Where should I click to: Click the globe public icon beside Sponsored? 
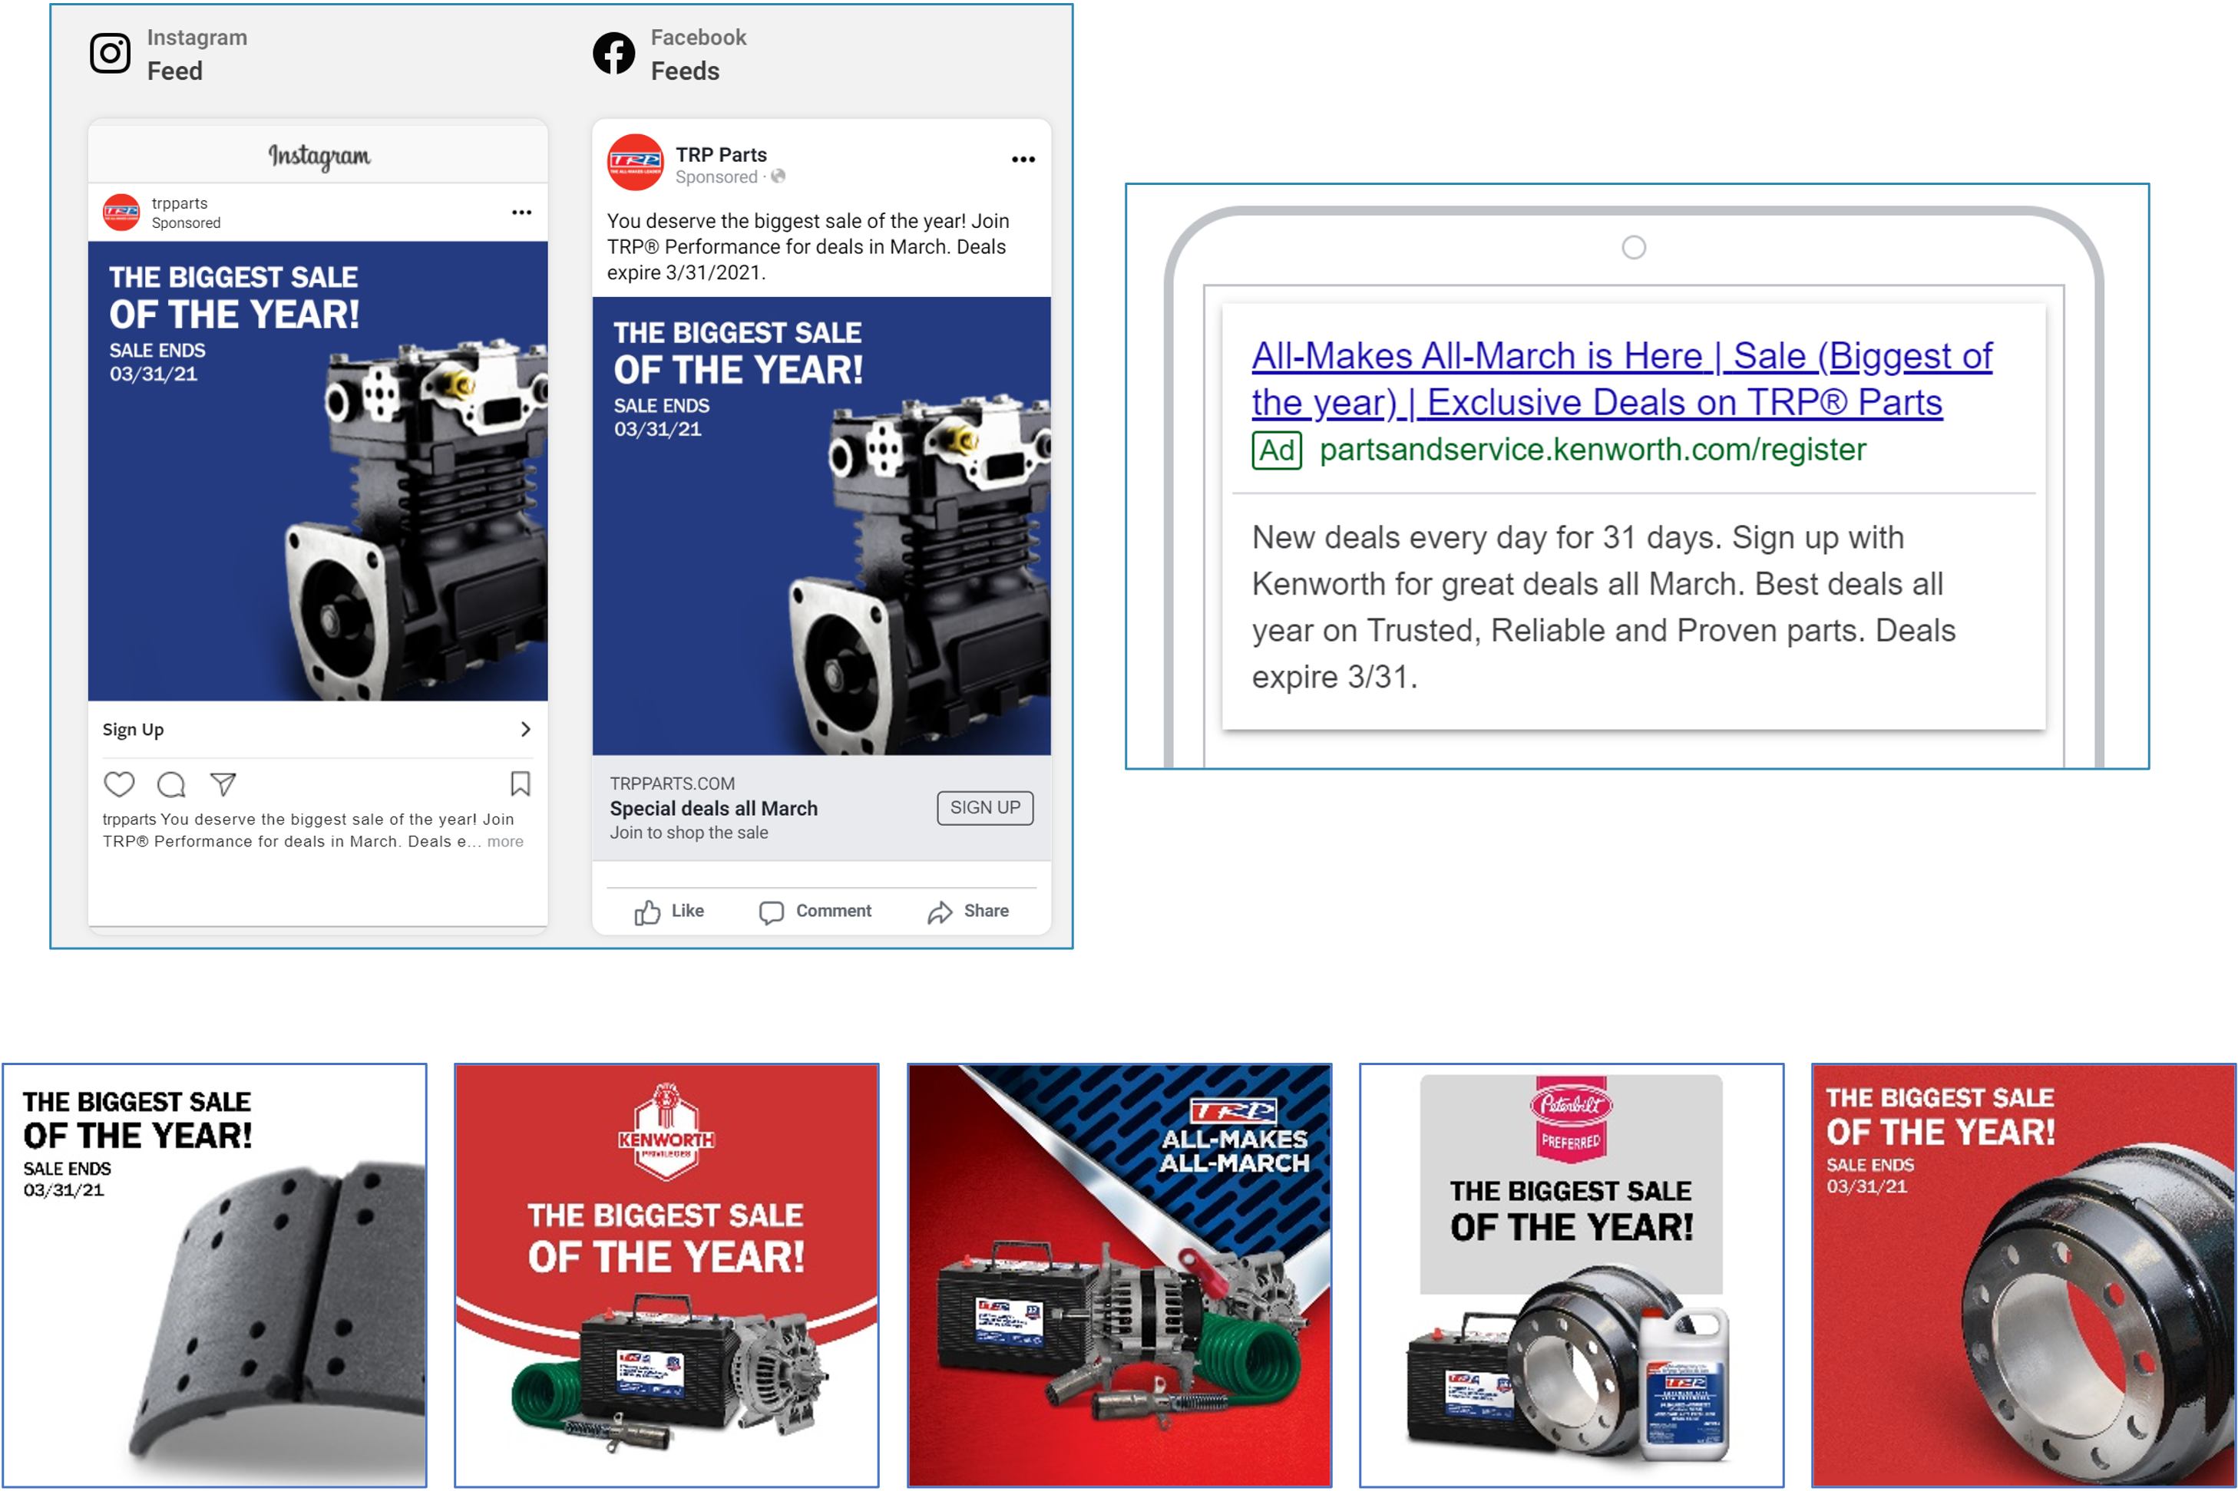coord(778,176)
